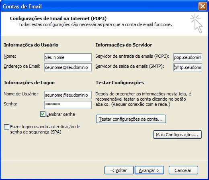Proceed with the Avançar button

click(149, 170)
